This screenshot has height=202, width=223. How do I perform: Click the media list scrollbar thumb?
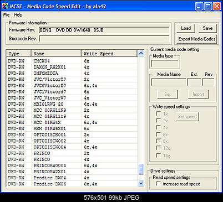pyautogui.click(x=141, y=169)
